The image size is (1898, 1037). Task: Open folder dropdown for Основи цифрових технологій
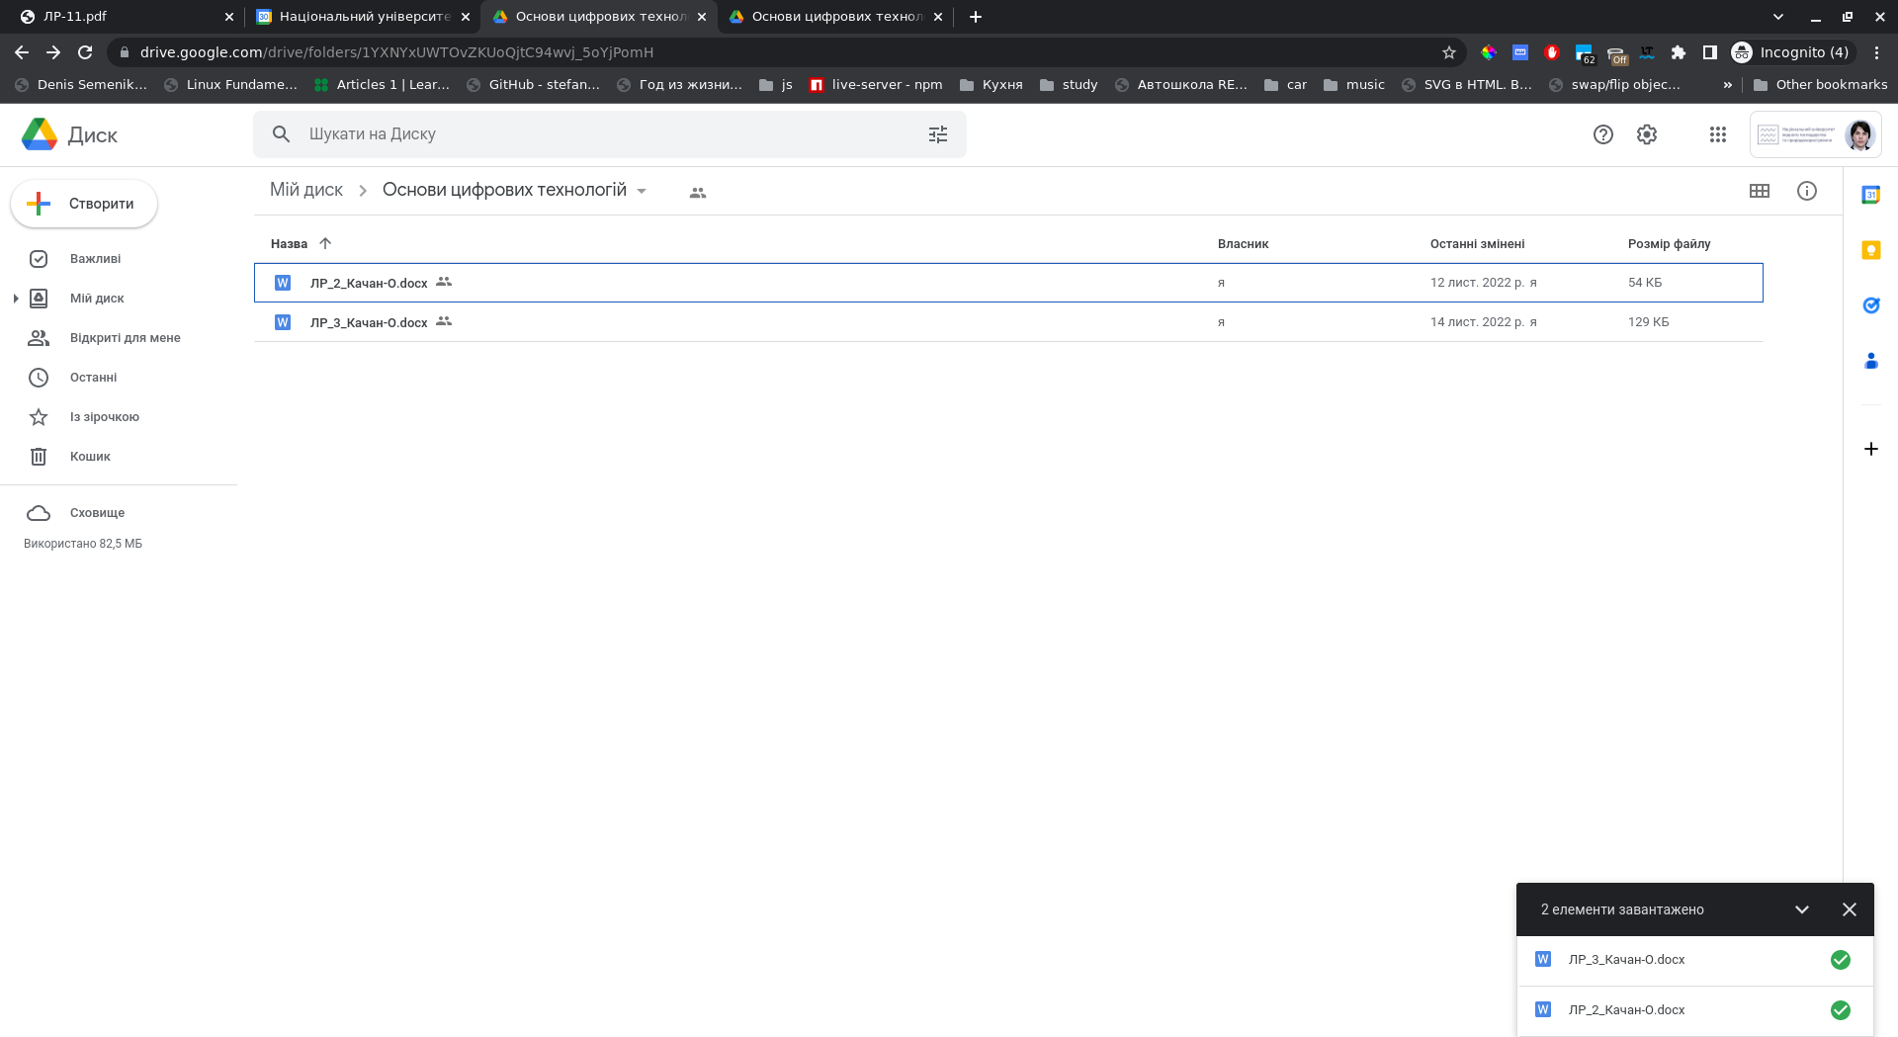coord(642,191)
